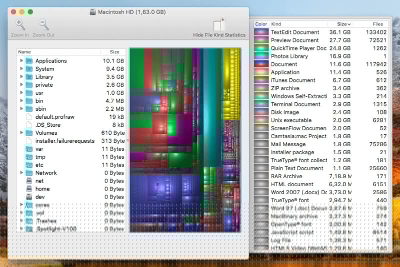Click the Network folder icon
This screenshot has height=267, width=400.
(29, 173)
